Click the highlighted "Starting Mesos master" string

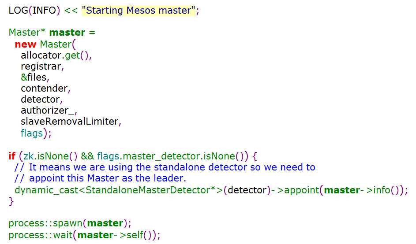139,11
